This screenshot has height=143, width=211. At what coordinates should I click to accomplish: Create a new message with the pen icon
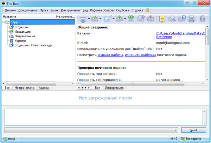107,19
